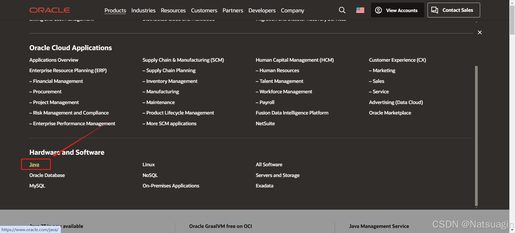Open Procurement link
This screenshot has width=515, height=233.
click(45, 91)
